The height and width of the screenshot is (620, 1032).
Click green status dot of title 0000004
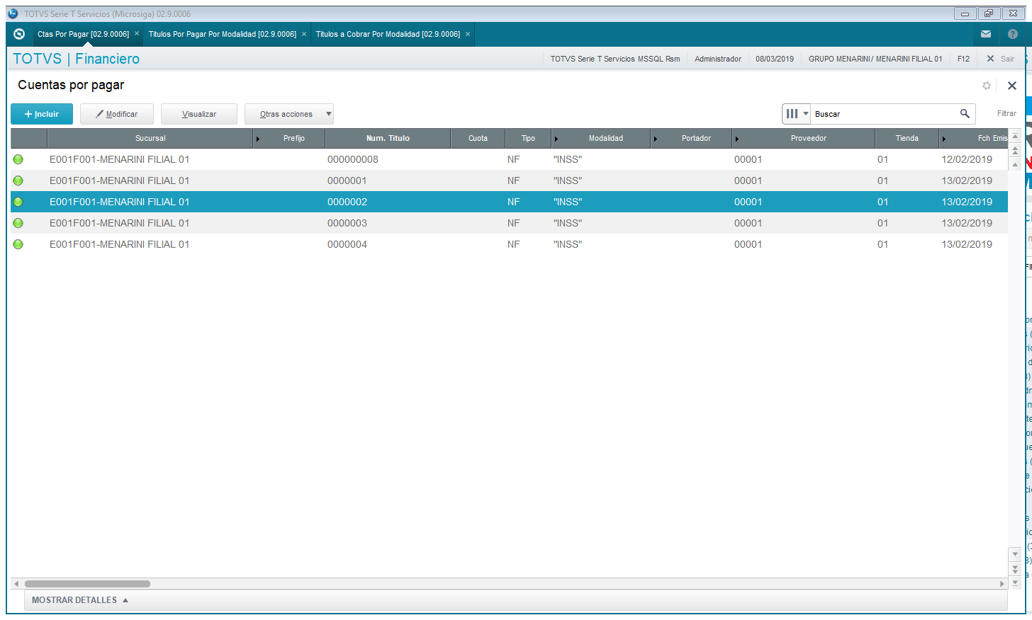coord(18,244)
